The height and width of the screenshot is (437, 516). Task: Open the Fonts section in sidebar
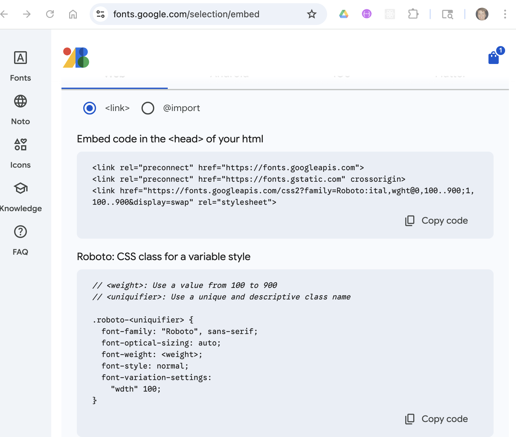(20, 67)
